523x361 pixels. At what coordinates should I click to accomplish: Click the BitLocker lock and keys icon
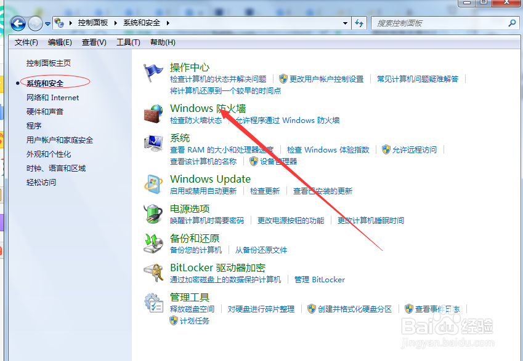pos(153,272)
